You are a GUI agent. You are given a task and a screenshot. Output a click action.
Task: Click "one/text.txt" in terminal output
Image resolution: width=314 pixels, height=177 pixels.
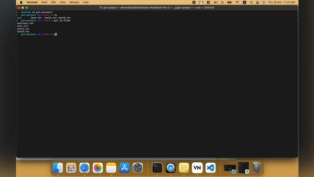coord(25,23)
